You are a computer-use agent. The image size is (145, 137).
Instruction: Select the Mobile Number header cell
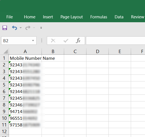click(25, 58)
